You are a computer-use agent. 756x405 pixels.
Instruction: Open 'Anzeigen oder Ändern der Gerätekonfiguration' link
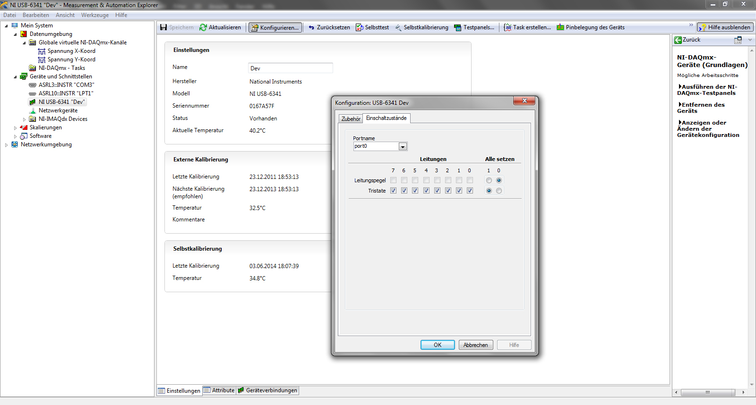click(x=708, y=129)
